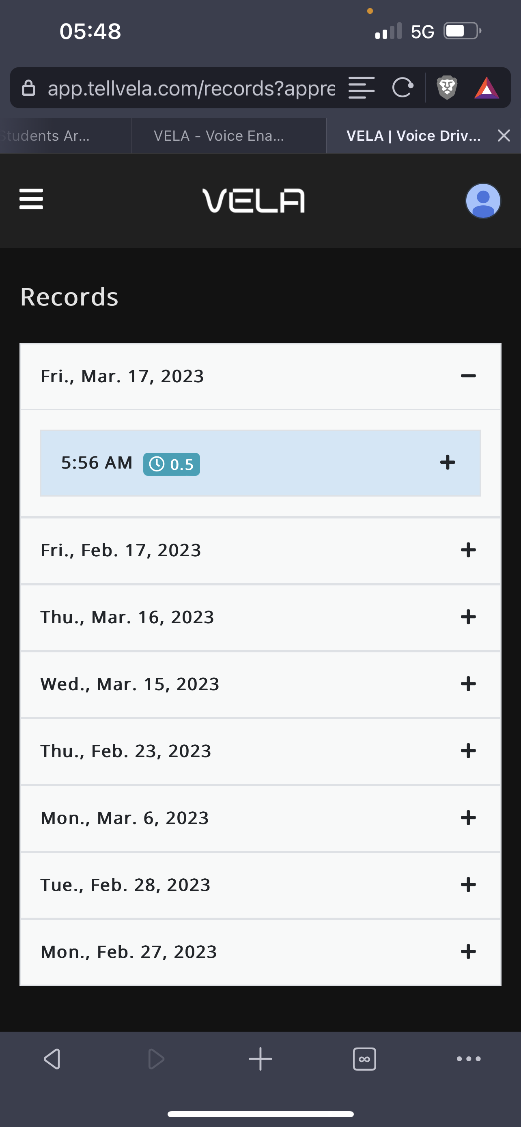Close the VELA | Voice Driv... tab

click(x=504, y=136)
